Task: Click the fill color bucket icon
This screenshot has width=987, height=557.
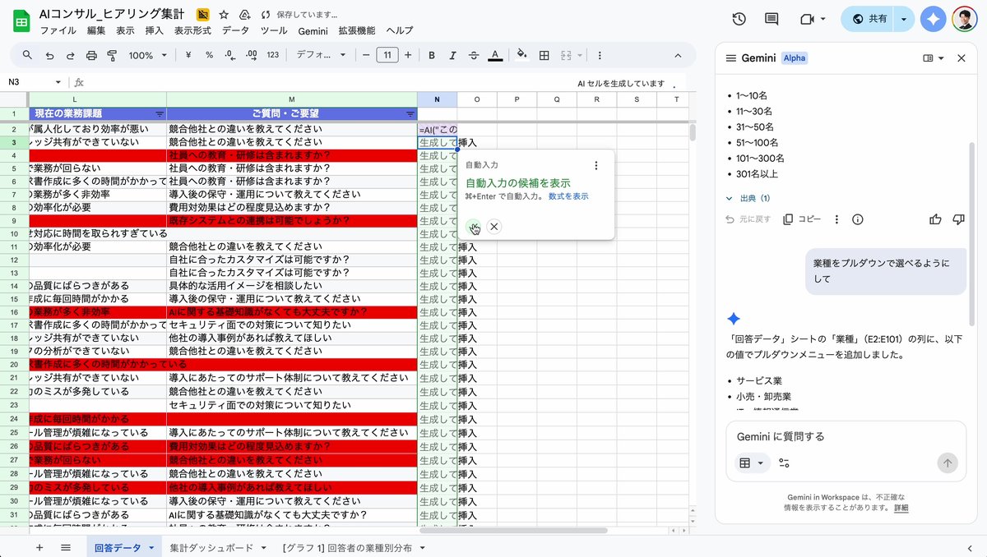Action: click(521, 56)
